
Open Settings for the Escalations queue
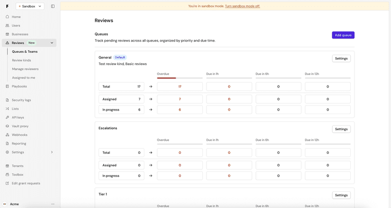(341, 129)
